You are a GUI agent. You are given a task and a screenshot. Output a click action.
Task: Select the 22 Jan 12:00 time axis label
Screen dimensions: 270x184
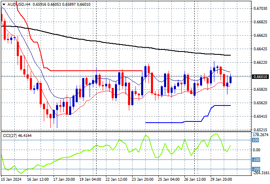click(x=117, y=180)
